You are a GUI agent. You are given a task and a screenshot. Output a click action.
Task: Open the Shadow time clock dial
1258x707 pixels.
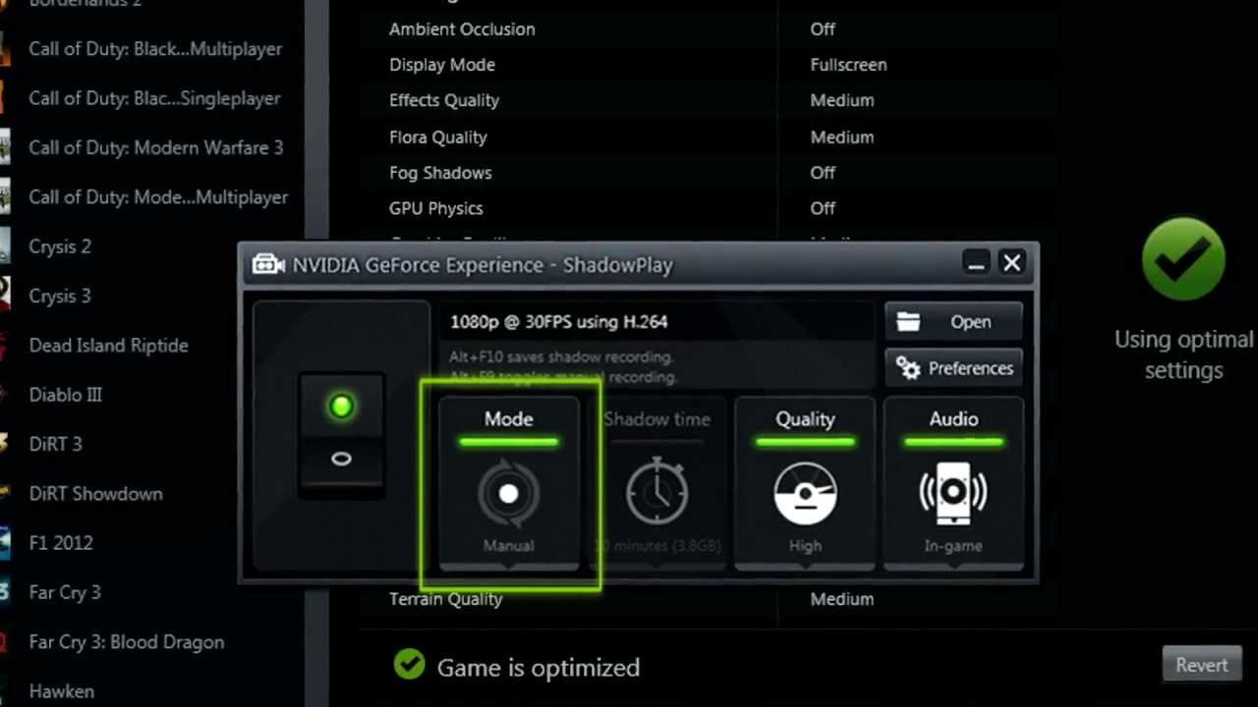click(x=657, y=491)
